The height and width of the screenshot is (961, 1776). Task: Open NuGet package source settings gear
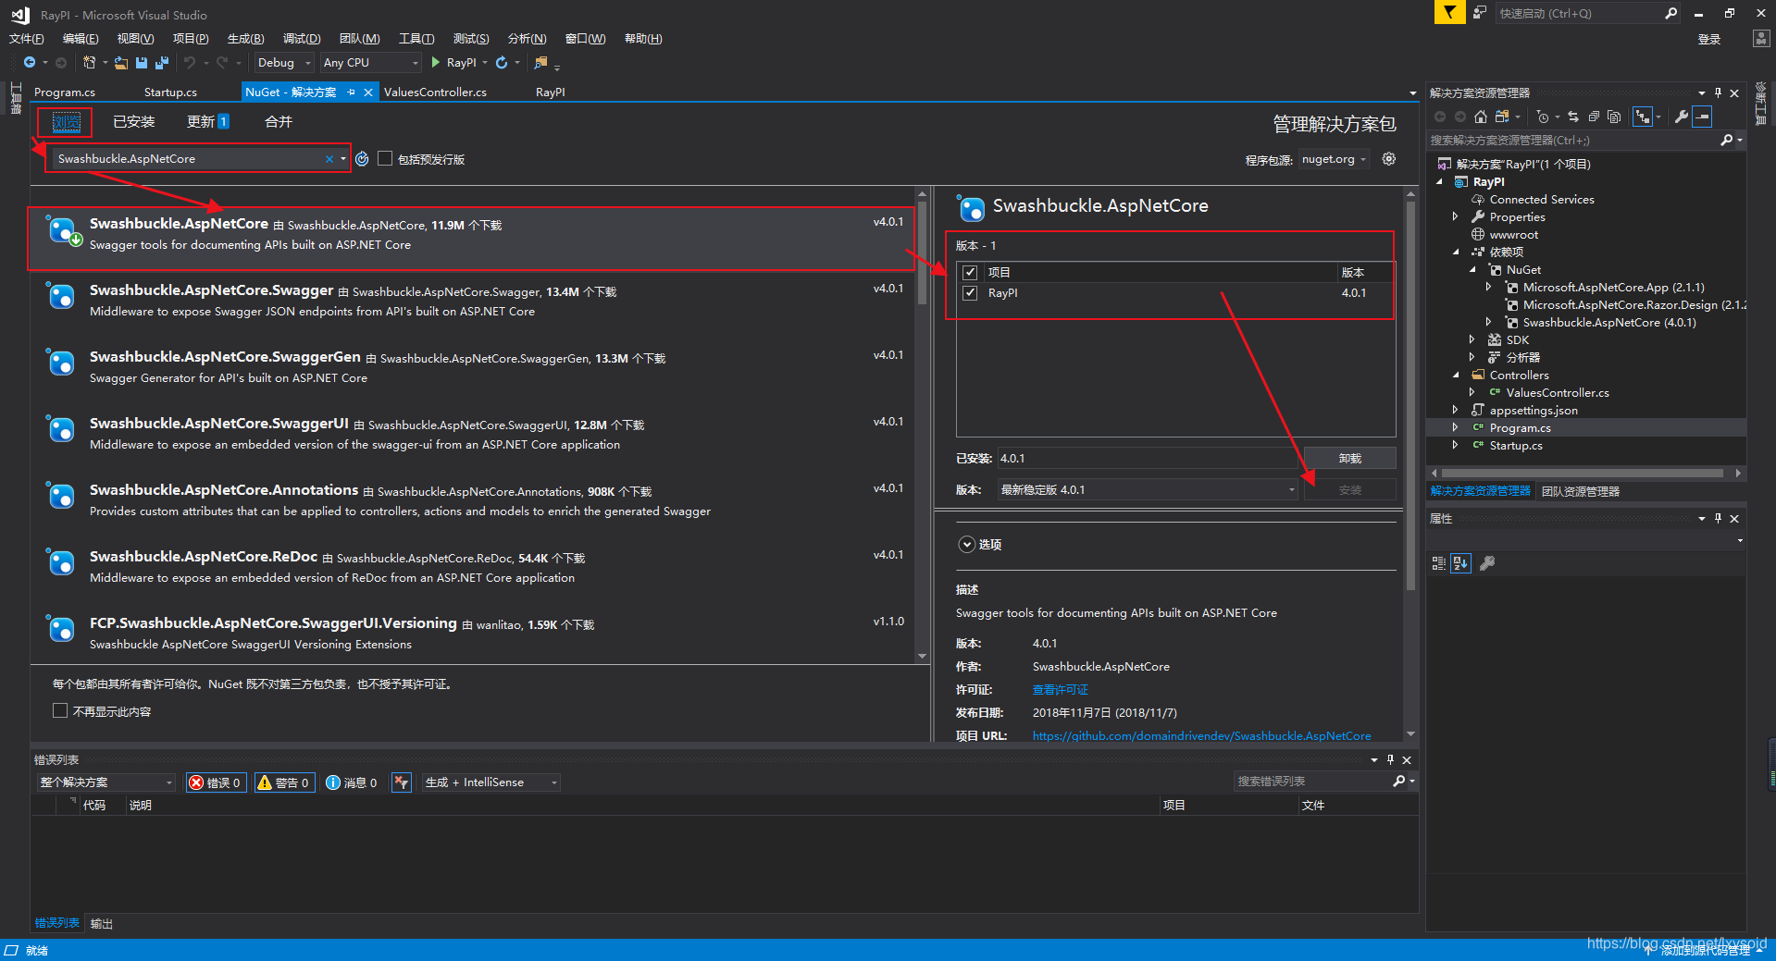pyautogui.click(x=1389, y=159)
